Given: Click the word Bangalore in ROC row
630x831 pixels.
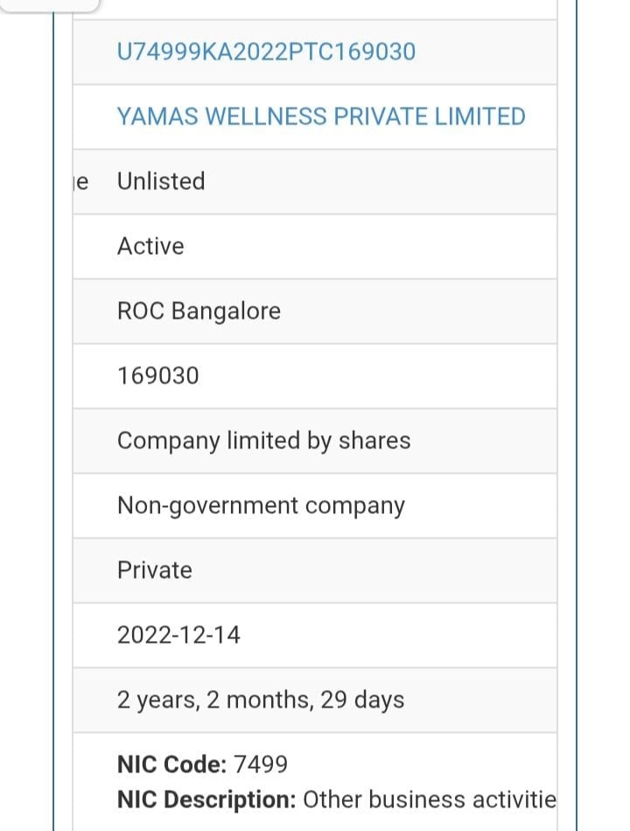Looking at the screenshot, I should point(226,312).
